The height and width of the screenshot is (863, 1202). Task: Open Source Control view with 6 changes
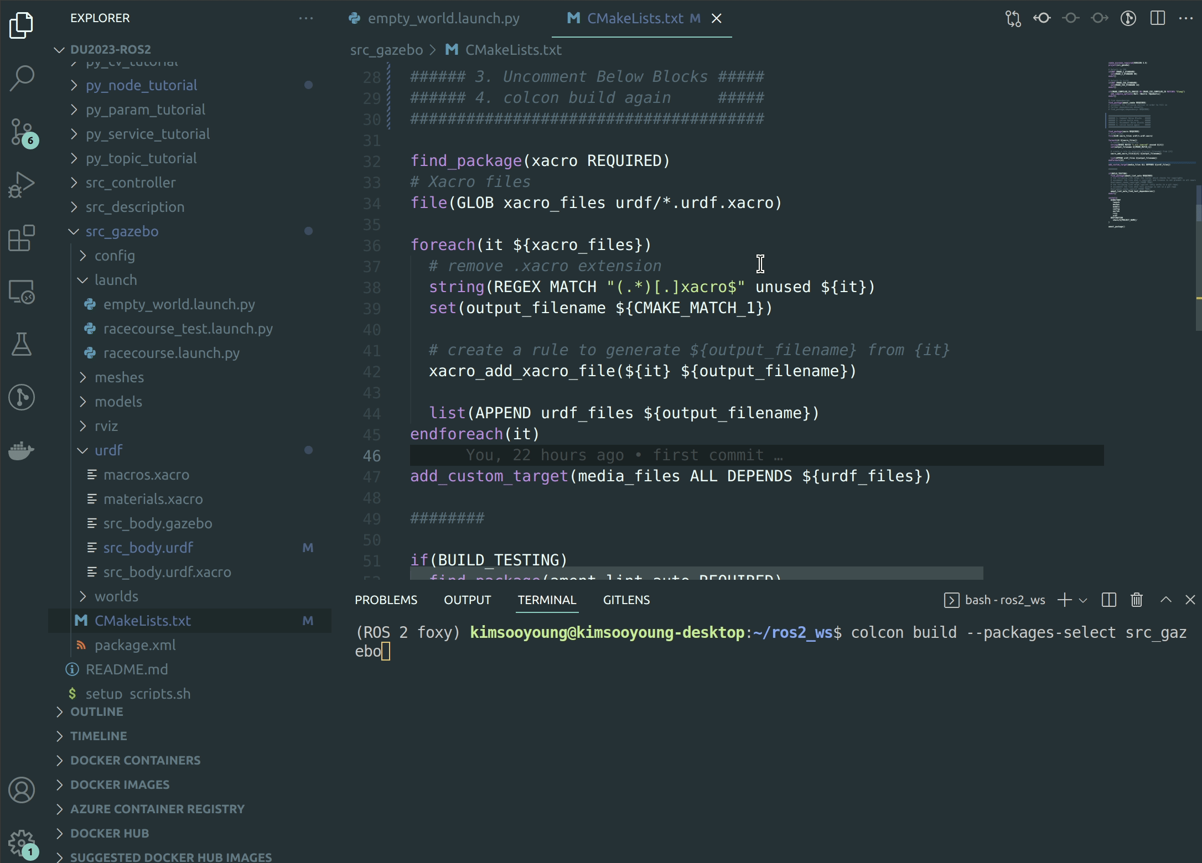[x=23, y=132]
